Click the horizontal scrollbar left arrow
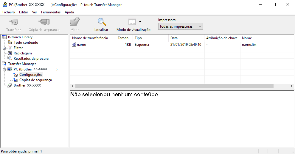 73,86
